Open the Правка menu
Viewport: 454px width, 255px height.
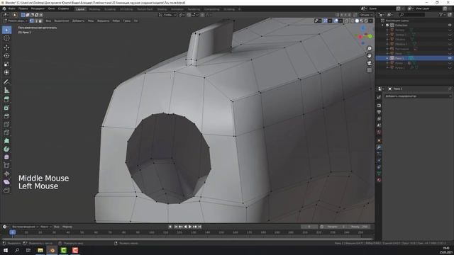pyautogui.click(x=23, y=8)
